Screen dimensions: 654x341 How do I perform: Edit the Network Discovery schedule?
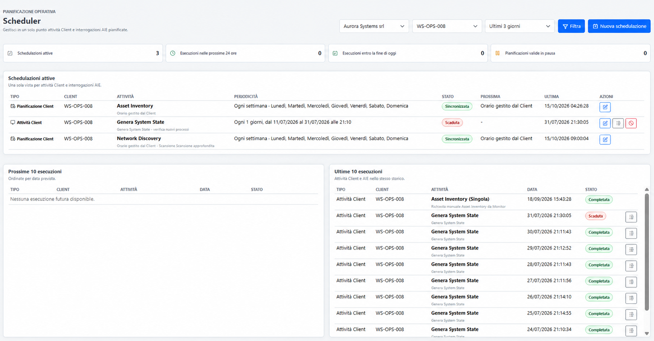605,140
